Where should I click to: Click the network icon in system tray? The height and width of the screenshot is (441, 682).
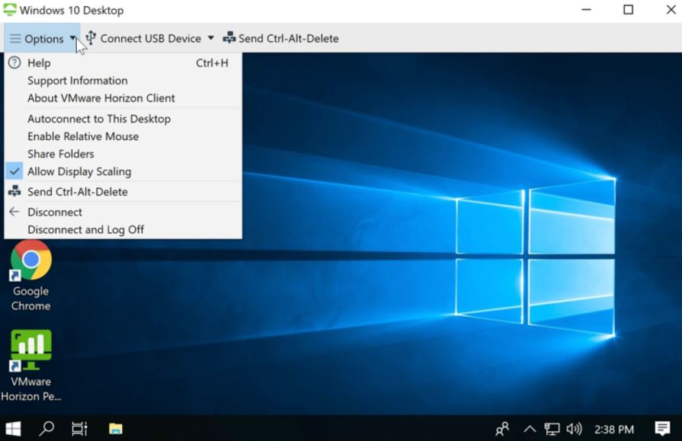tap(552, 430)
